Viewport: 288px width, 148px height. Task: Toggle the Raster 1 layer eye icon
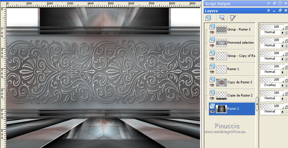(212, 72)
